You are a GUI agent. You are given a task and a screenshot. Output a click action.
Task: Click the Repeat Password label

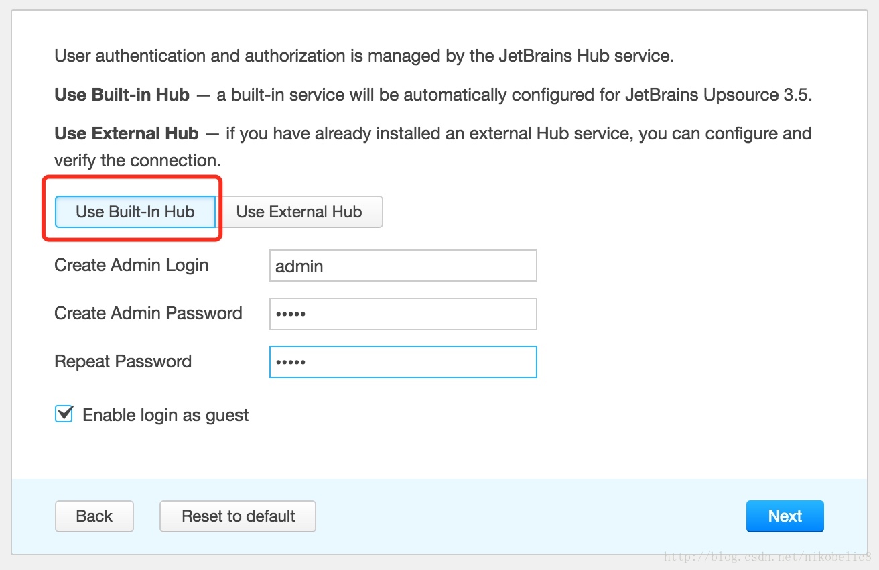pos(123,361)
